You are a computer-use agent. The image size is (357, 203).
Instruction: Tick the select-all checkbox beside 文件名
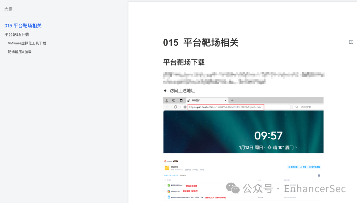pyautogui.click(x=165, y=180)
